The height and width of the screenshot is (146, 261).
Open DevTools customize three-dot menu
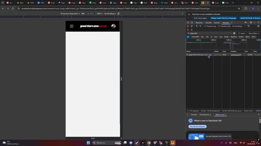point(254,23)
